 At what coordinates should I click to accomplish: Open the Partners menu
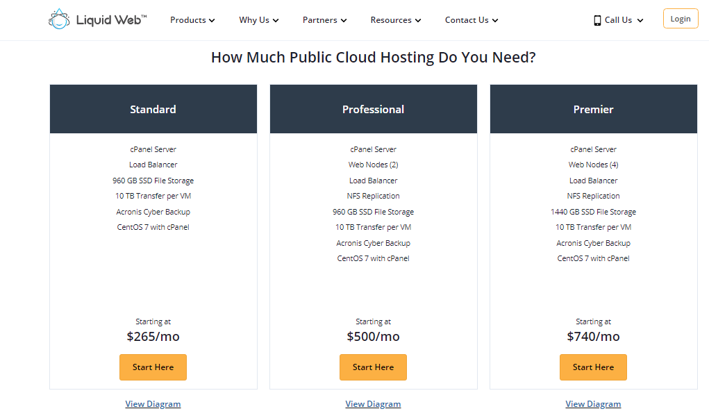(325, 20)
